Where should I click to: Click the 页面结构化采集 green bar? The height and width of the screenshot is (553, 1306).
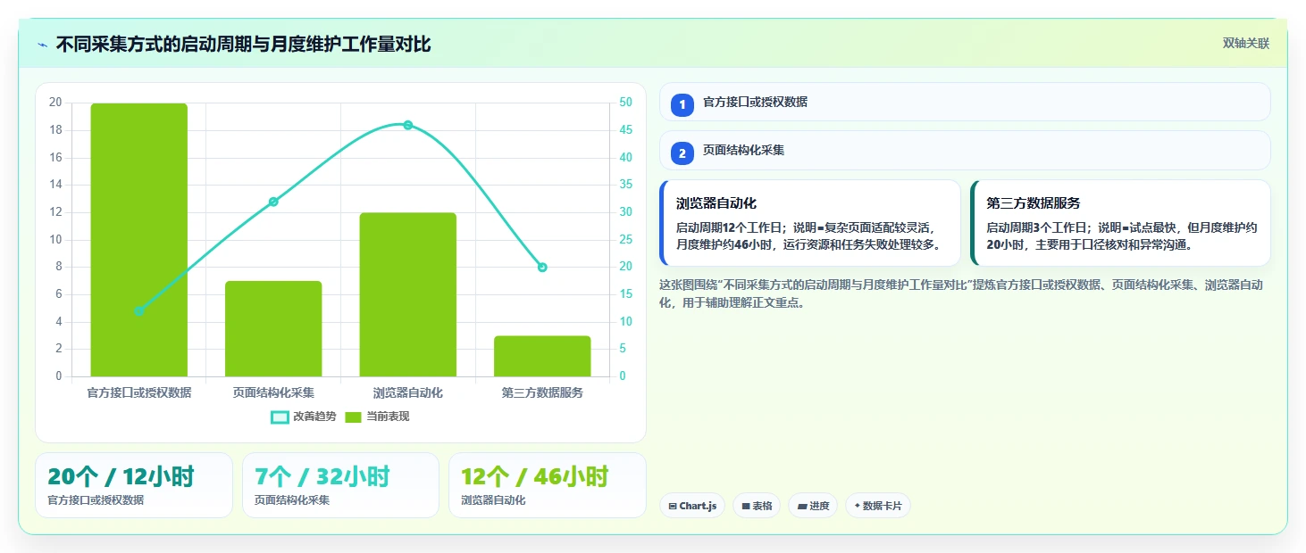(x=273, y=328)
